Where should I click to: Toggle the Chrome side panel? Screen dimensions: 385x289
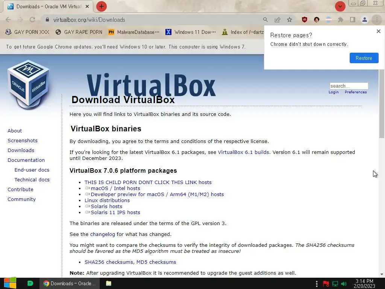click(353, 20)
